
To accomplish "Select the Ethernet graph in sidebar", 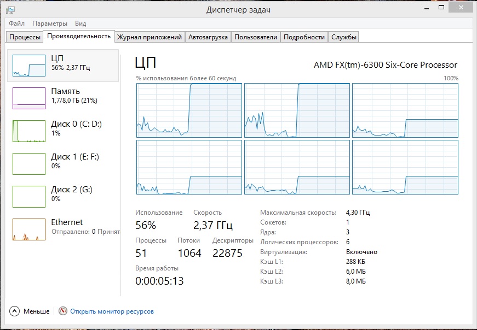I will [29, 229].
